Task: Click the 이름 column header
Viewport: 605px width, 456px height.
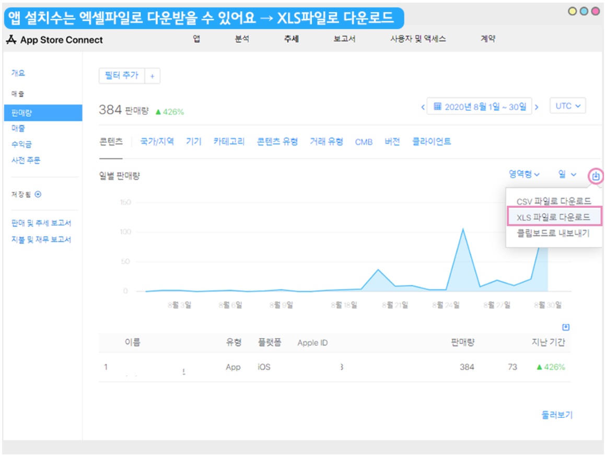Action: (x=132, y=342)
